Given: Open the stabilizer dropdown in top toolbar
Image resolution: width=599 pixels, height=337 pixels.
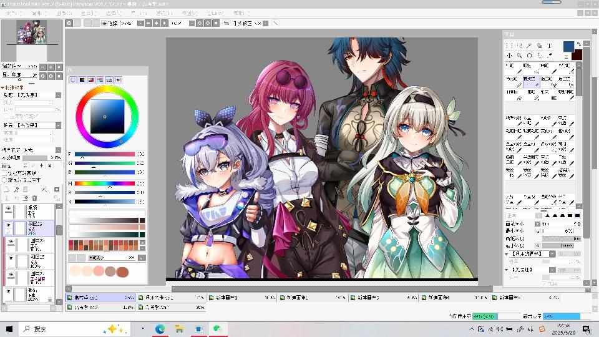Looking at the screenshot, I should pos(266,23).
